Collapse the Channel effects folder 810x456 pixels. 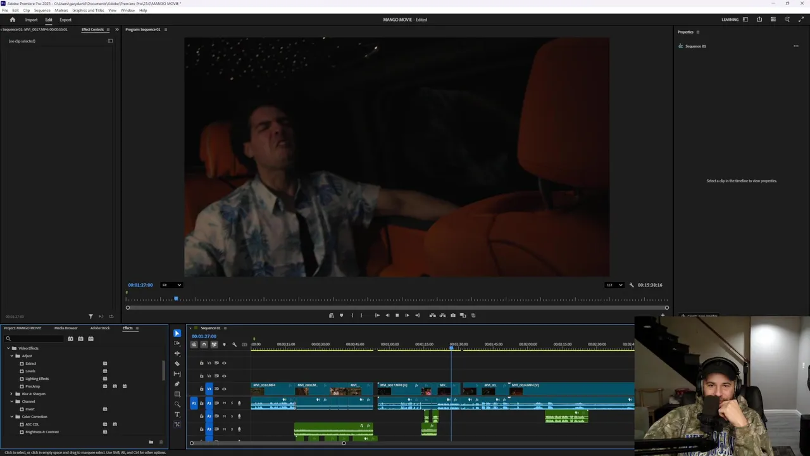click(x=11, y=402)
